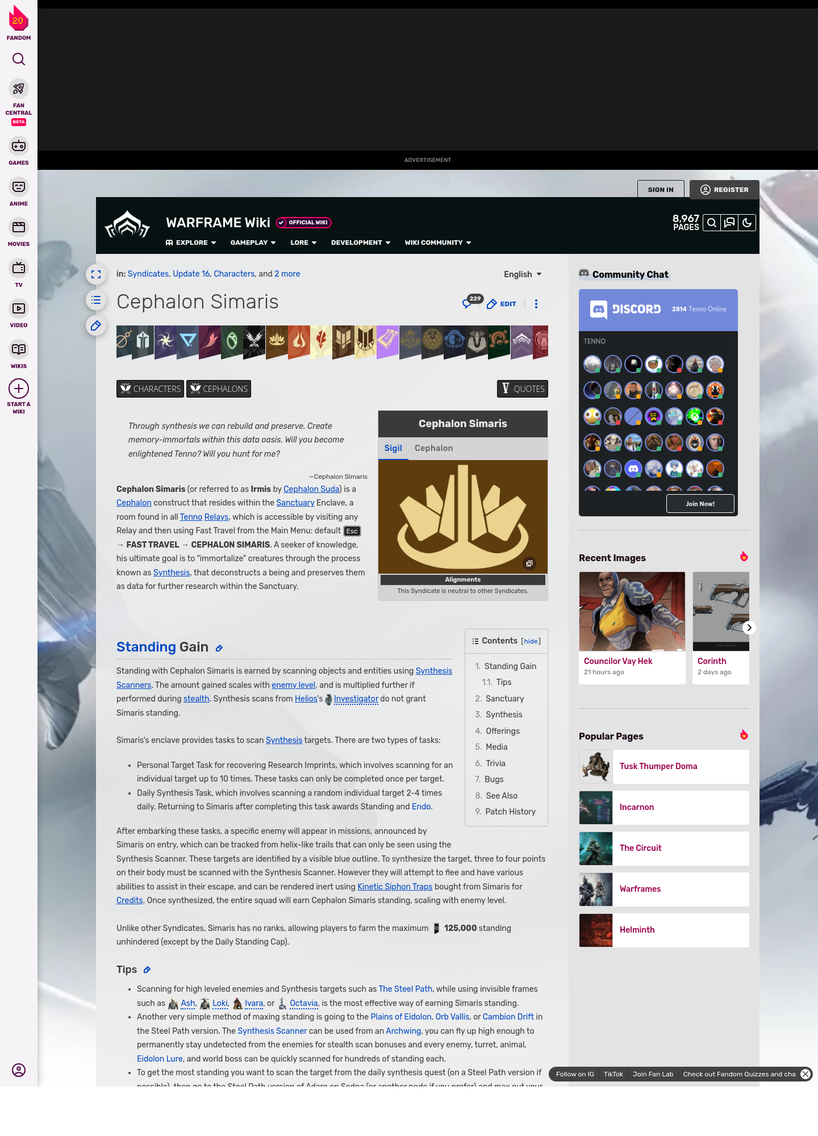Expand the Lore menu
The height and width of the screenshot is (1136, 818).
point(303,243)
